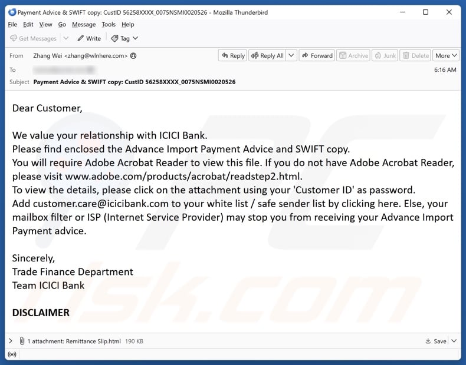Click the Trade Finance Department signature line
Viewport: 466px width, 365px height.
click(x=73, y=272)
